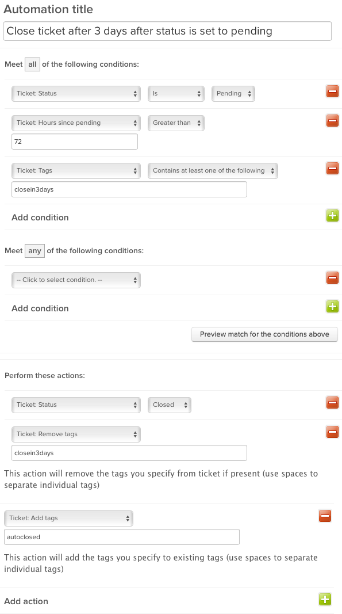Remove the Ticket: Status is Pending condition
The image size is (342, 614).
pyautogui.click(x=332, y=91)
